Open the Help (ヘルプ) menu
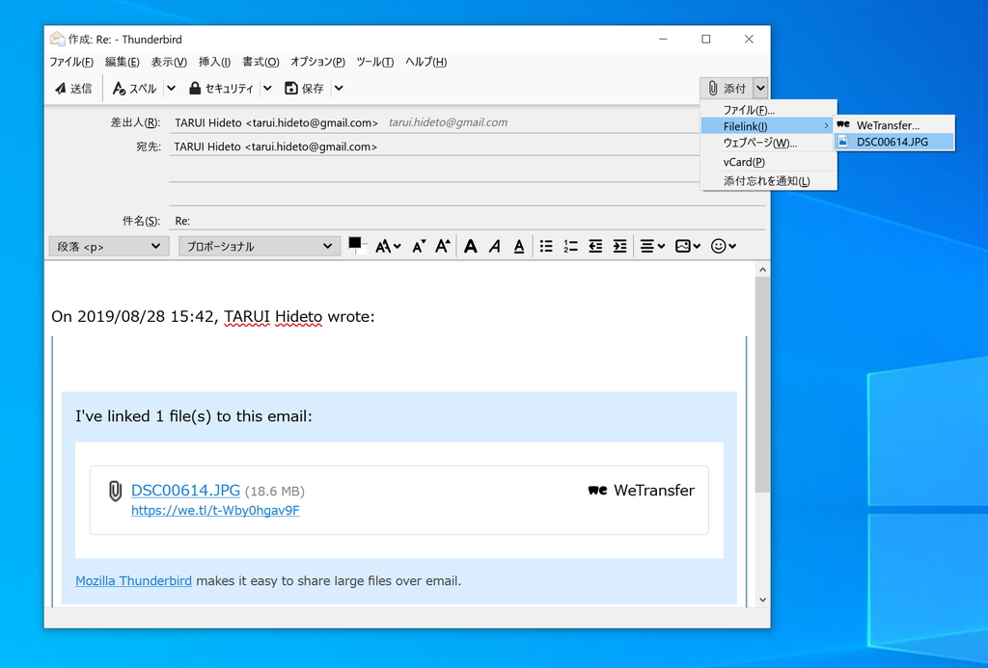This screenshot has width=988, height=668. [x=425, y=62]
